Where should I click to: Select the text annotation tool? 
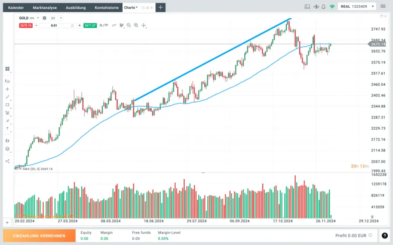pos(7,128)
